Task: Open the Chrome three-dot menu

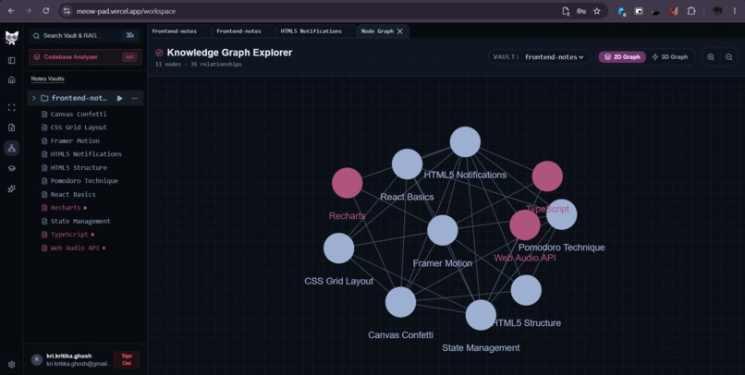Action: pyautogui.click(x=735, y=11)
